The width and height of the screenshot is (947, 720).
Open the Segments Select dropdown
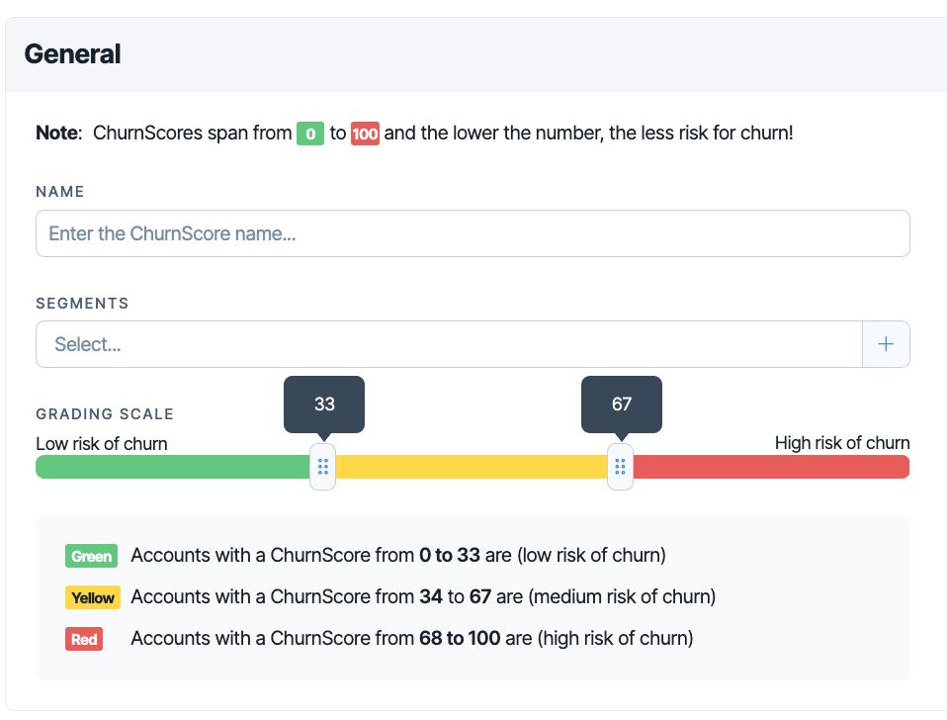pyautogui.click(x=449, y=344)
